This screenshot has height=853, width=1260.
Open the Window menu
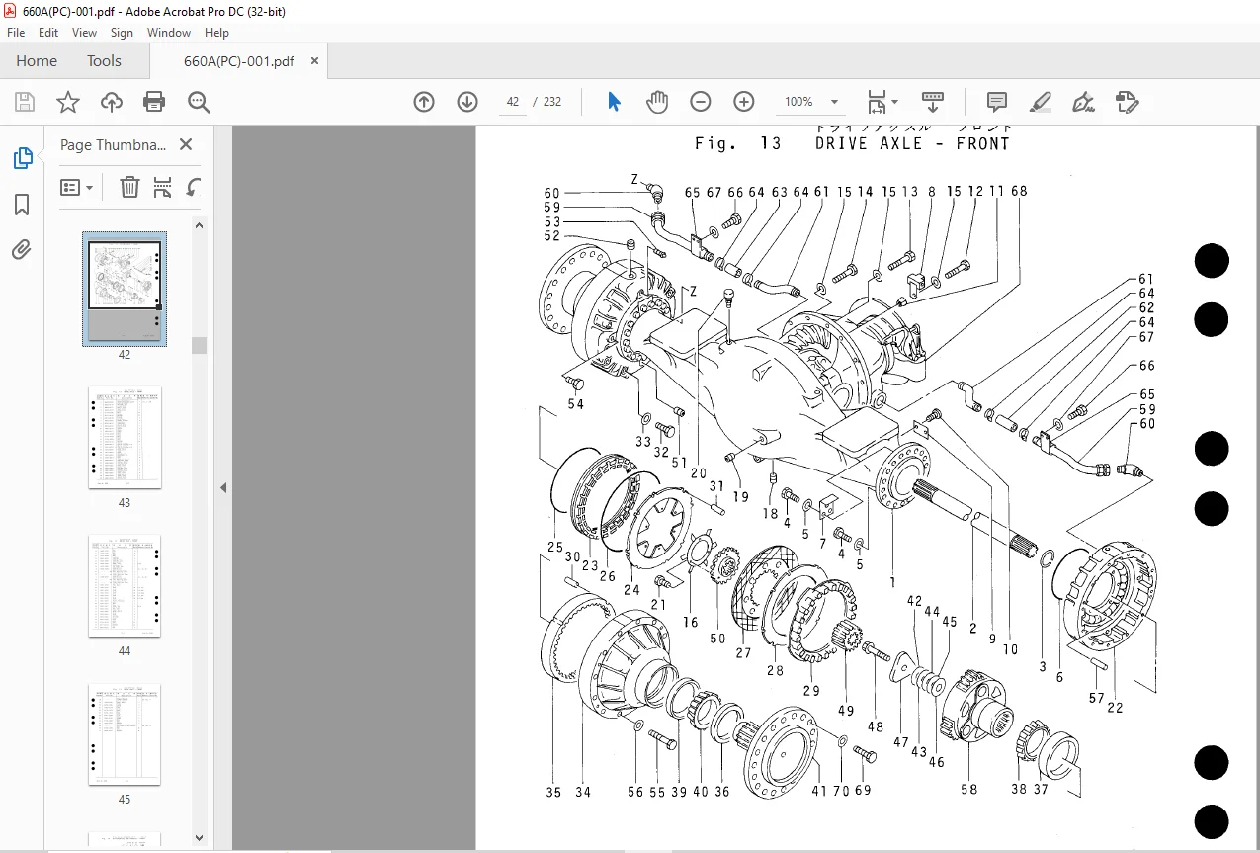(x=169, y=33)
